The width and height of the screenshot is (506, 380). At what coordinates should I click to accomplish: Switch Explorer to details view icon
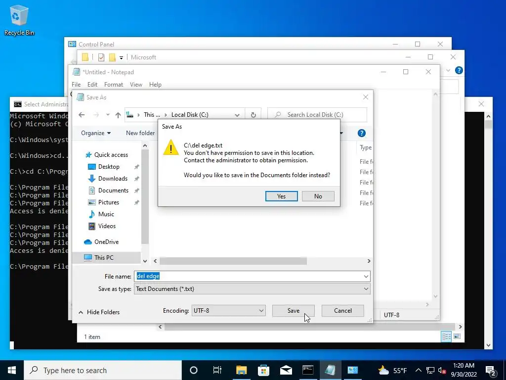[446, 336]
